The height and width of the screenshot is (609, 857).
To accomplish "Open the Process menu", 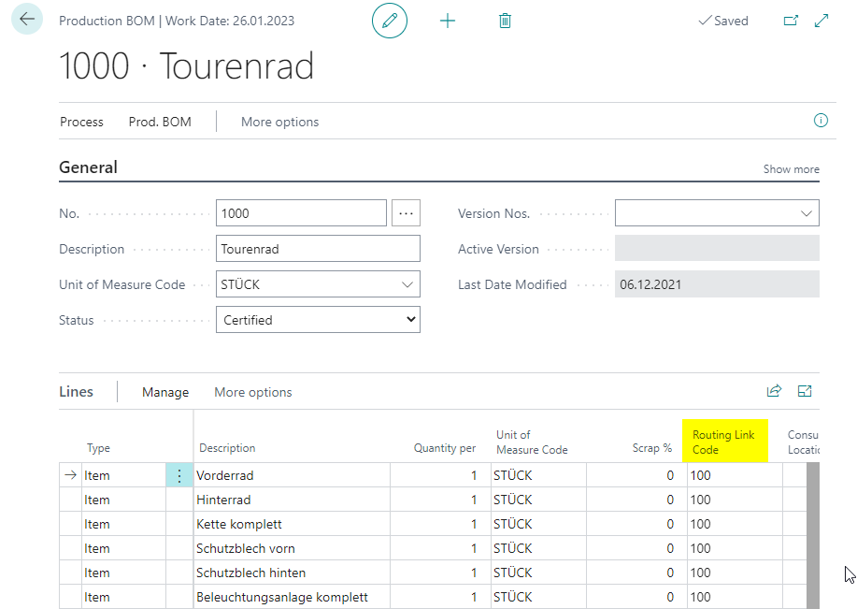I will click(81, 122).
